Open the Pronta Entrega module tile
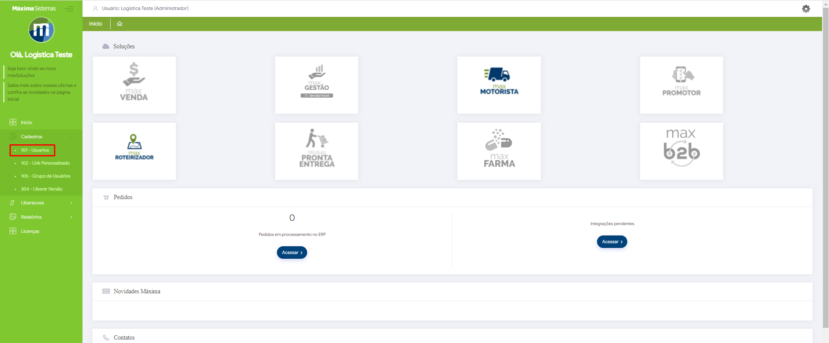 pos(317,151)
